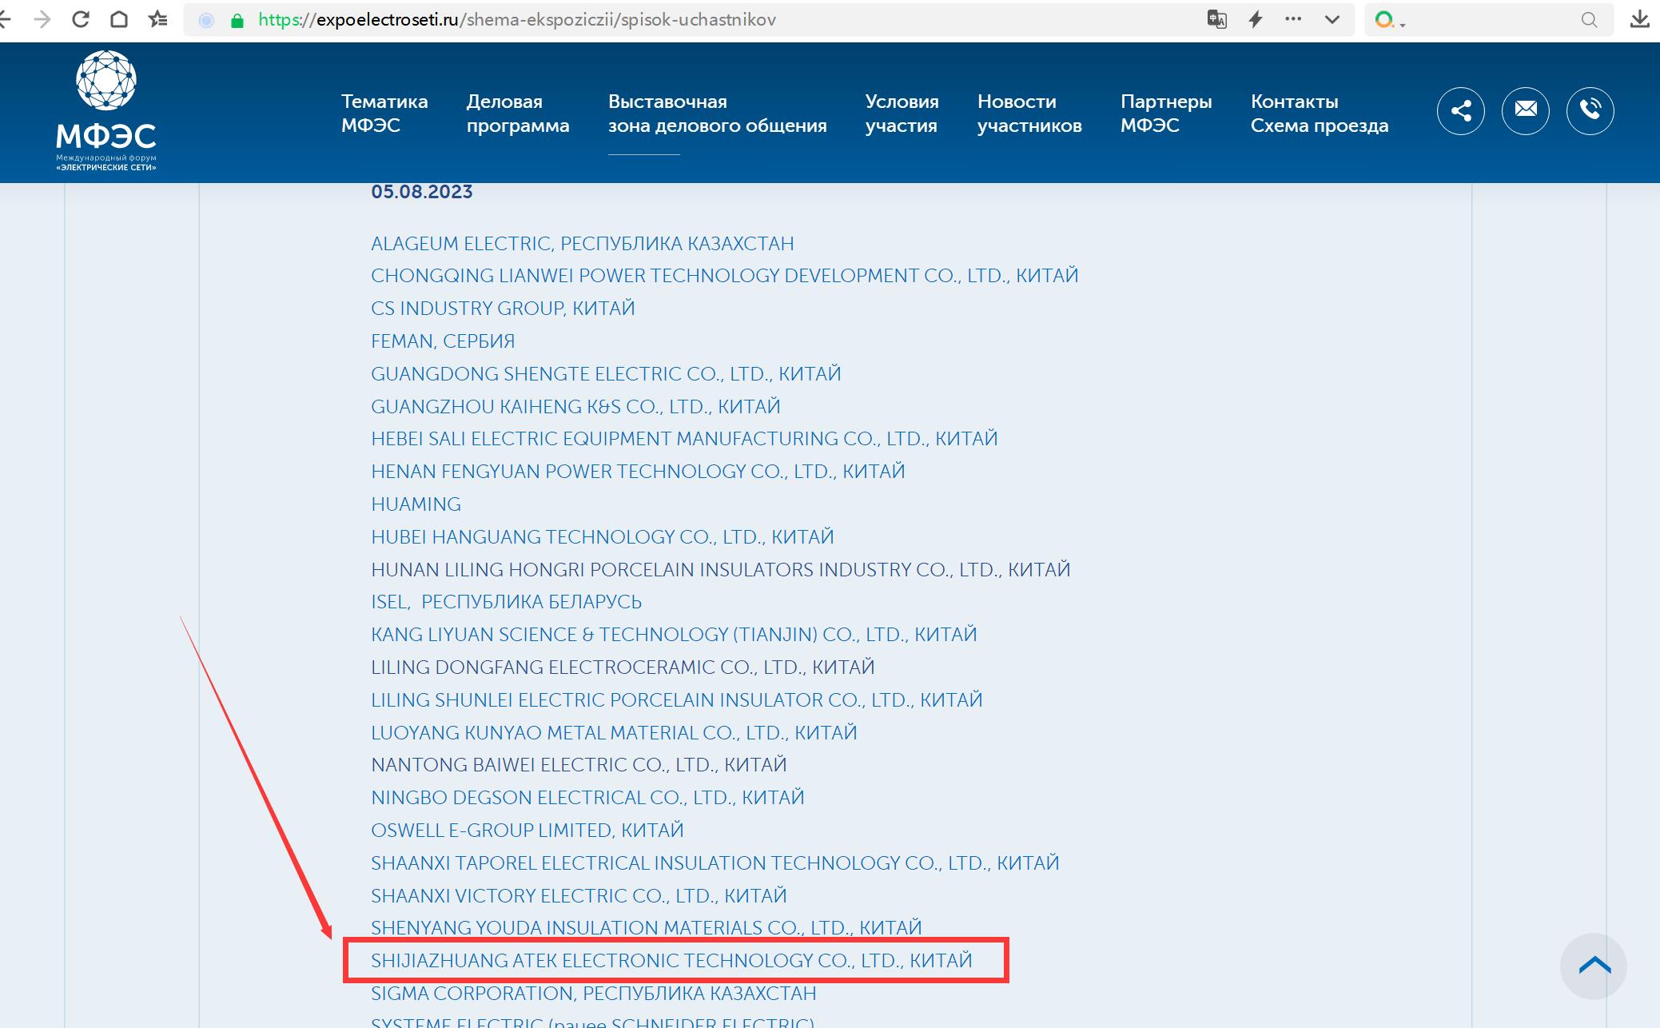Open the HUAMING link
The width and height of the screenshot is (1660, 1028).
pos(416,504)
